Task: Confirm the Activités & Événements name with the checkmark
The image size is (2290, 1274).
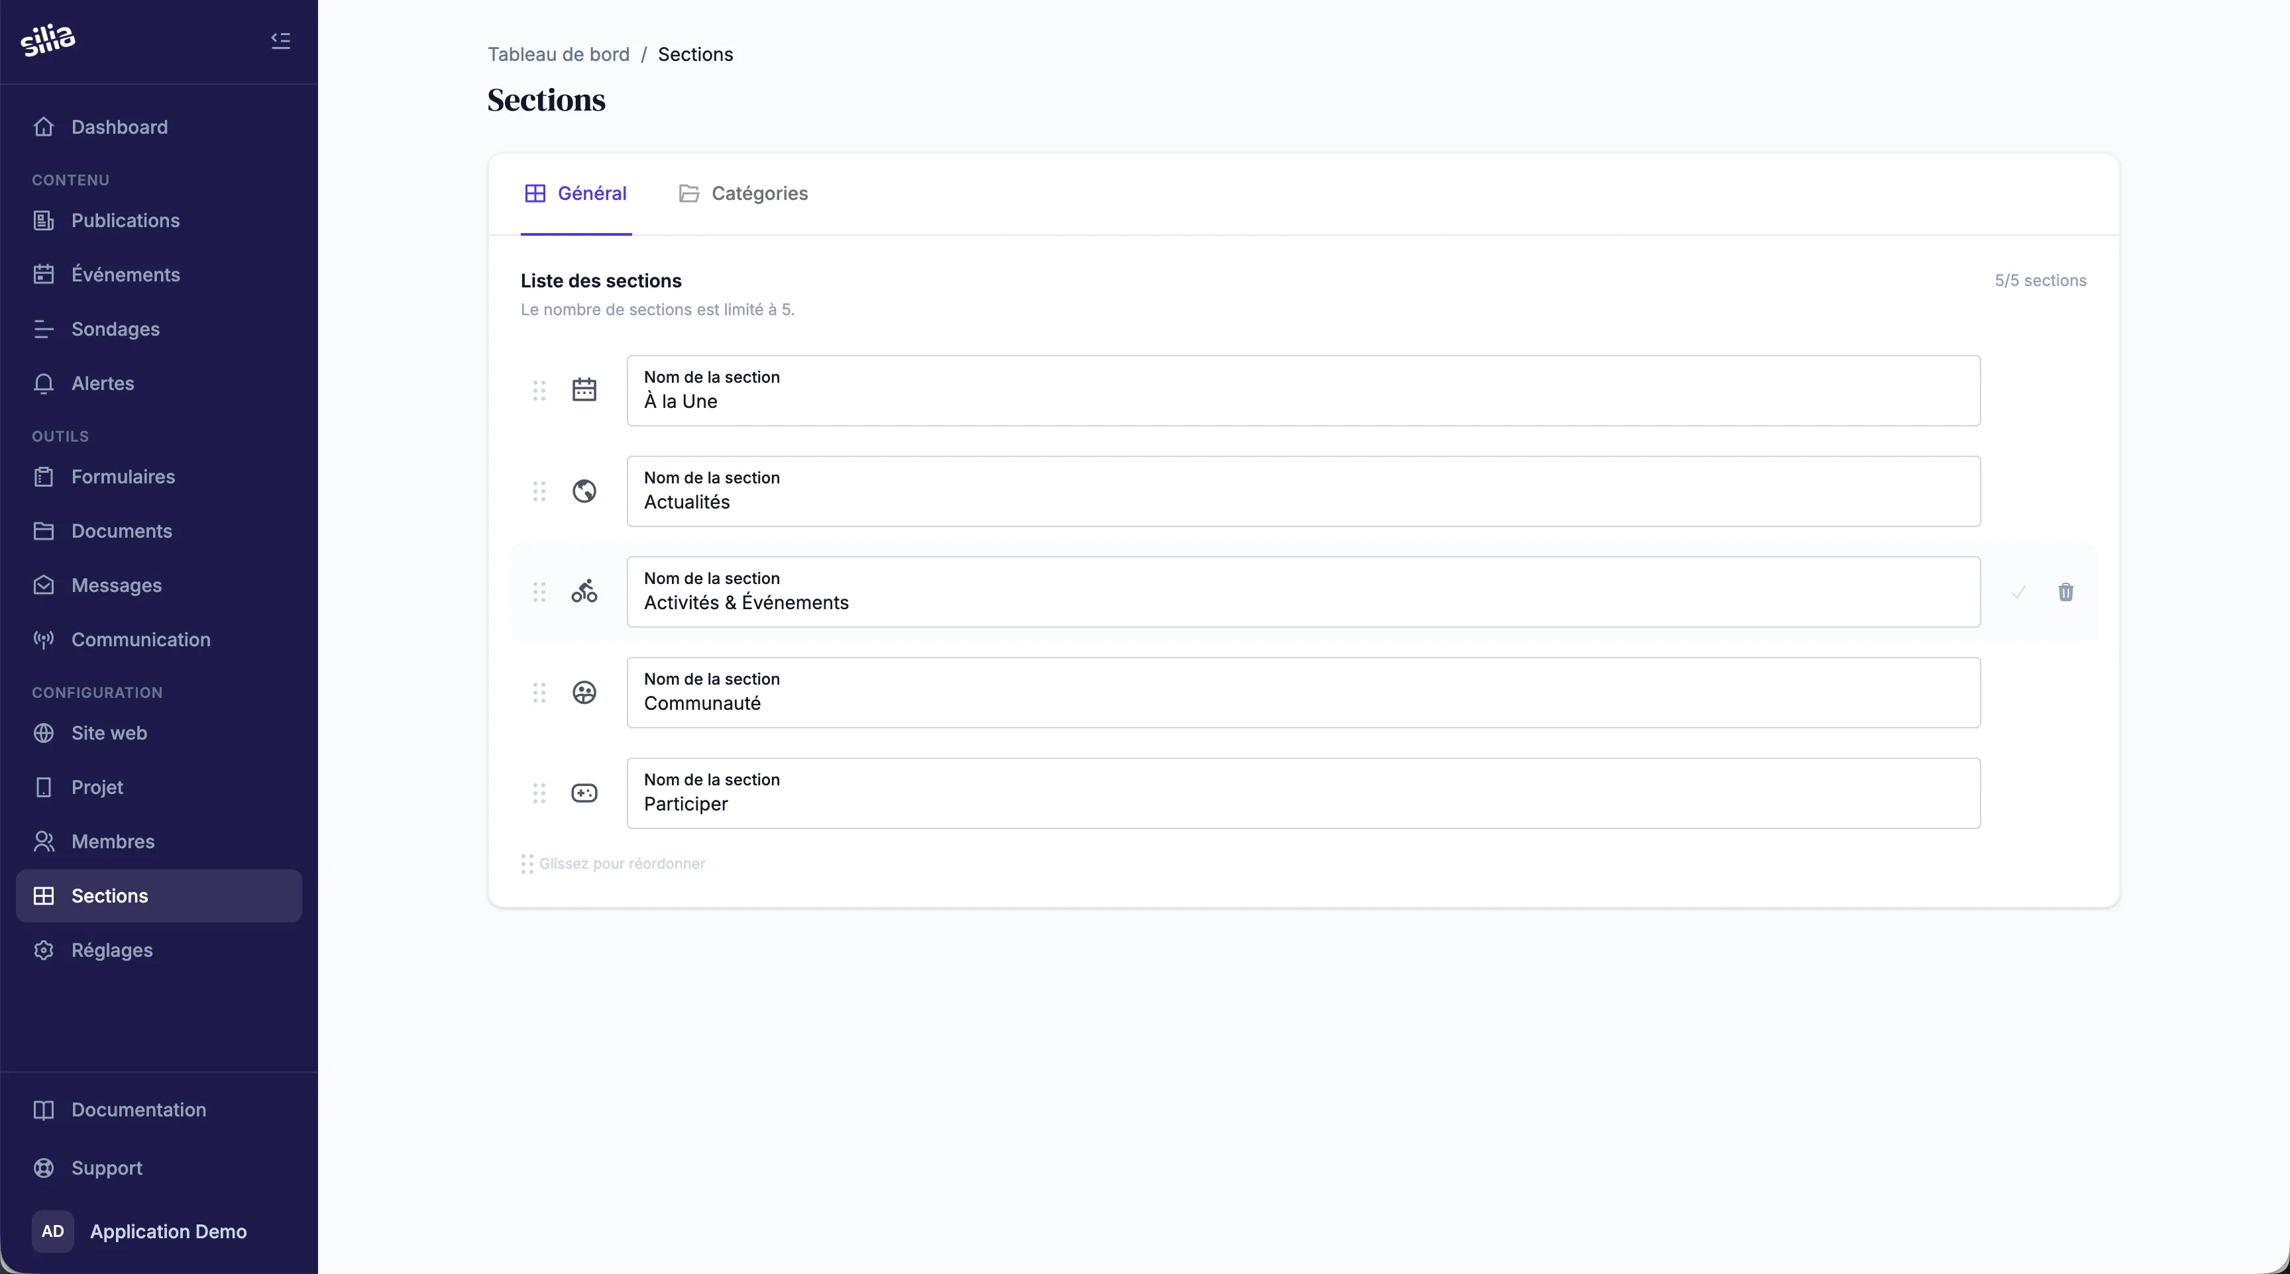Action: click(2018, 592)
